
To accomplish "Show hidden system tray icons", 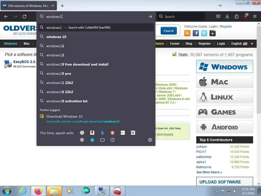I will tap(217, 191).
